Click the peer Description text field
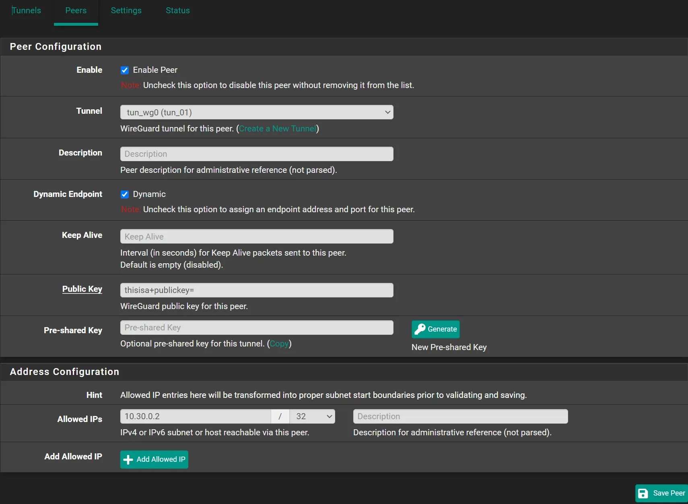 pyautogui.click(x=256, y=154)
